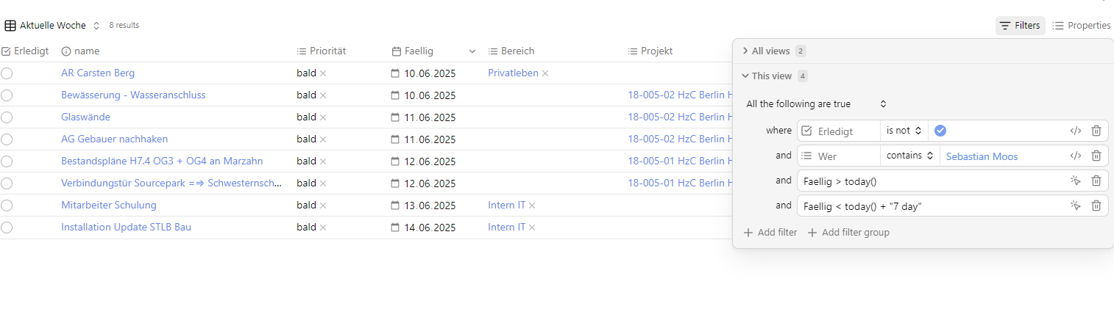1114x309 pixels.
Task: Toggle the Filters panel button
Action: (x=1020, y=26)
